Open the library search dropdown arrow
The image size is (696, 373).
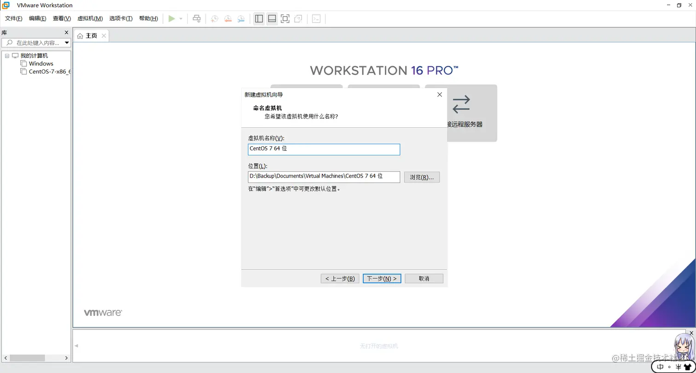[x=67, y=43]
